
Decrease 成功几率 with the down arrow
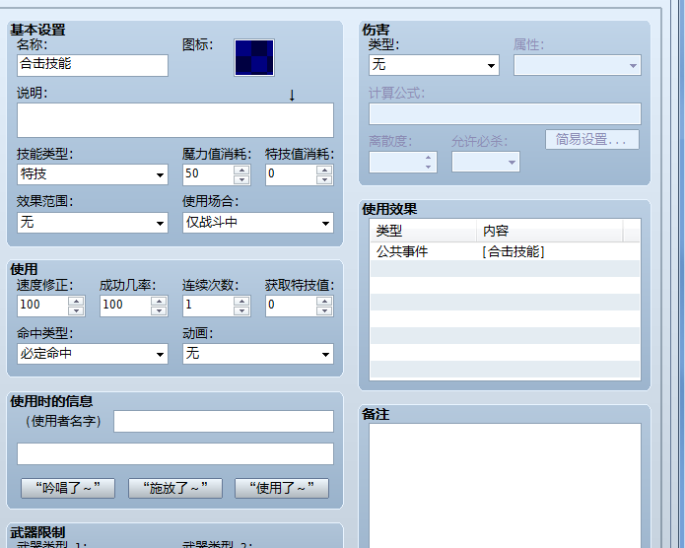(x=159, y=310)
